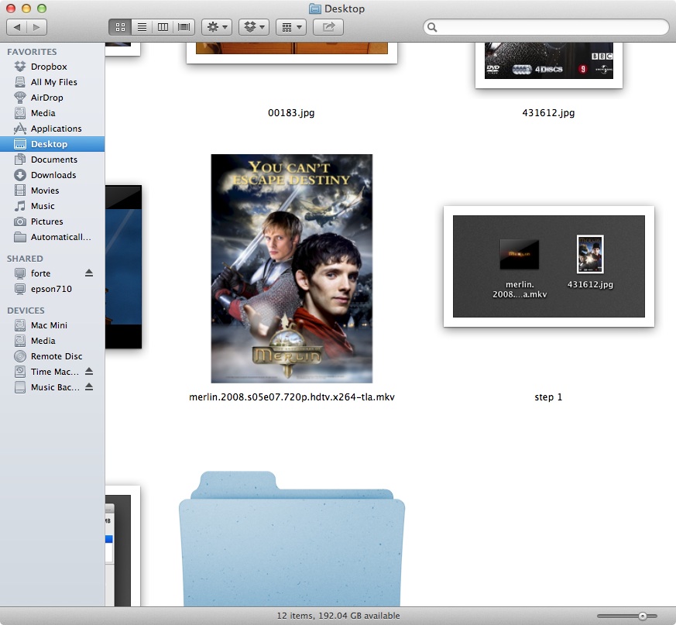Switch to Cover Flow view
This screenshot has width=676, height=625.
click(184, 27)
